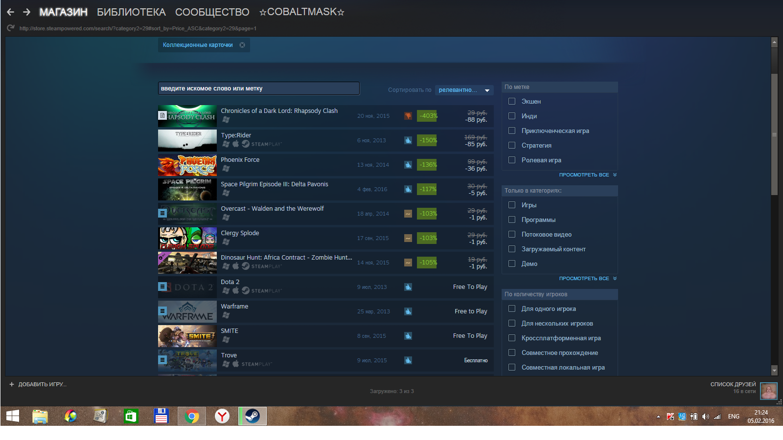Open the Trove game title

tap(229, 355)
